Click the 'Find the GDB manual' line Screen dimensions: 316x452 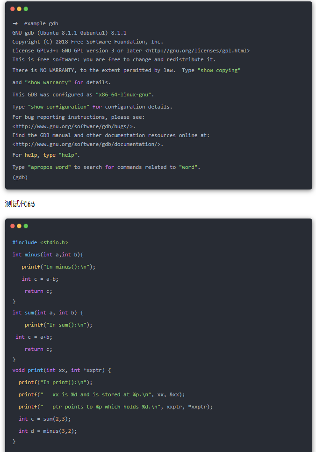click(x=111, y=135)
